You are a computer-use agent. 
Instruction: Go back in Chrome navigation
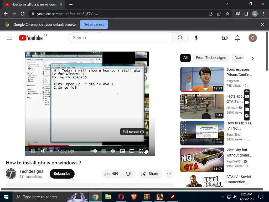coord(6,14)
